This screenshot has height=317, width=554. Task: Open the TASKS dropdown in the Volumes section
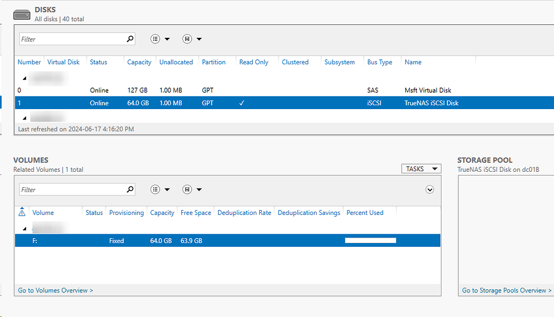coord(421,168)
